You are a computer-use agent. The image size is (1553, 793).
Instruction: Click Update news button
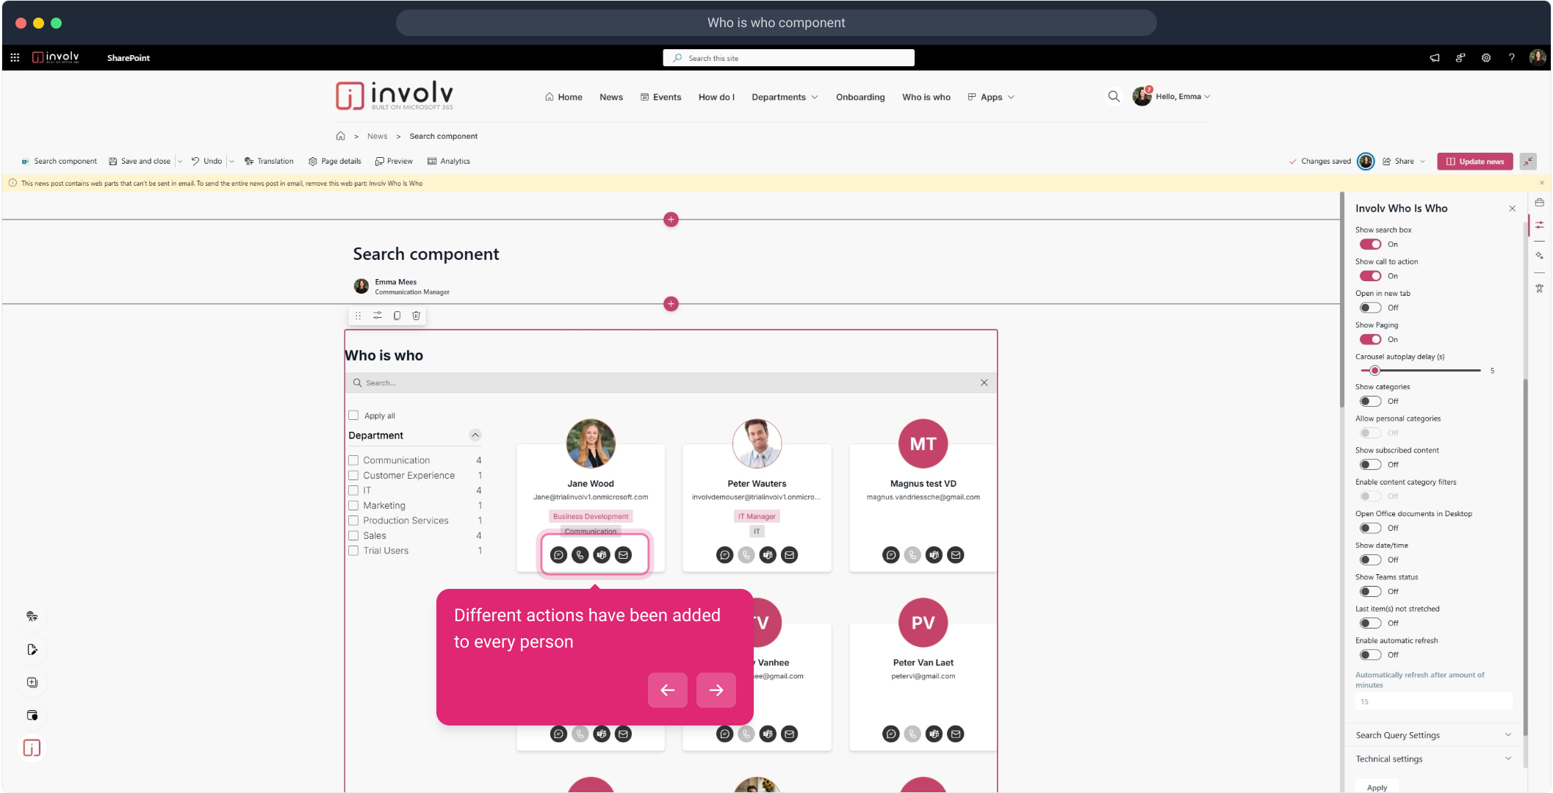1475,162
